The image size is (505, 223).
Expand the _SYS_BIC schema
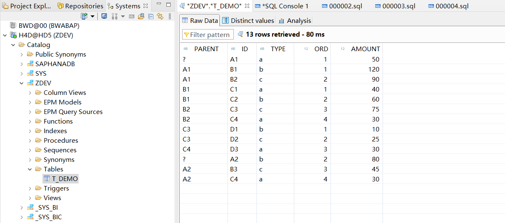[22, 217]
